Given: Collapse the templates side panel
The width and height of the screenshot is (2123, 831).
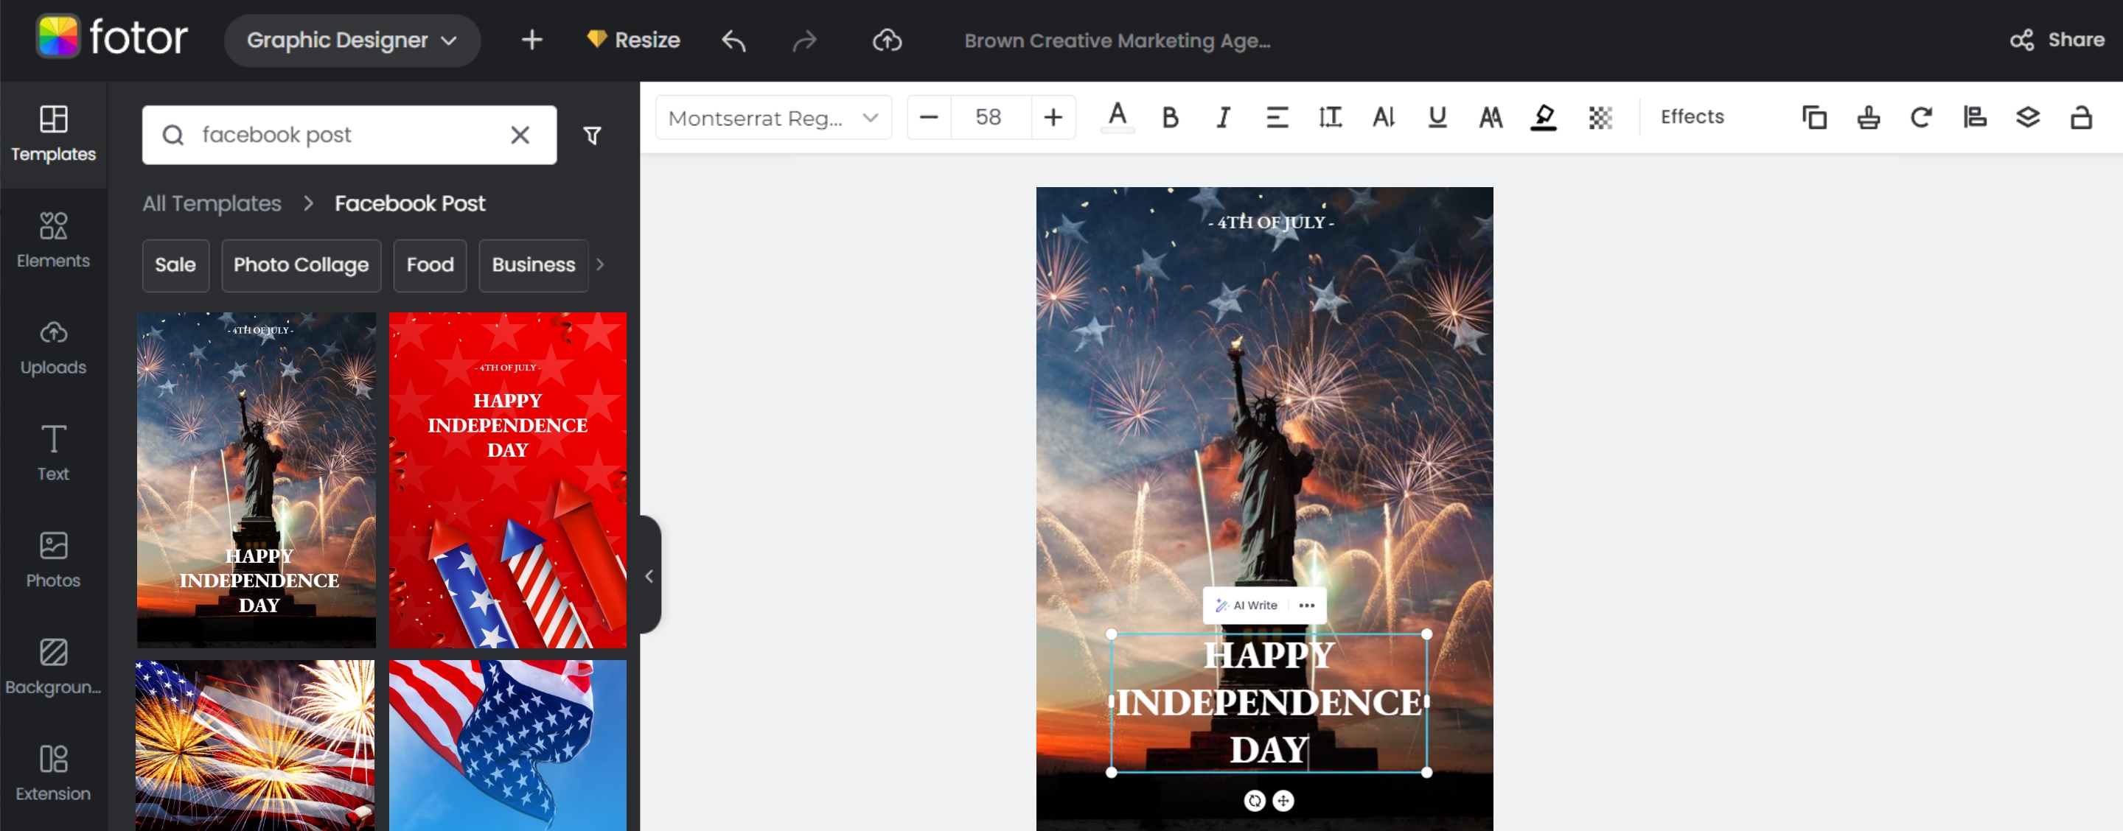Looking at the screenshot, I should 649,575.
